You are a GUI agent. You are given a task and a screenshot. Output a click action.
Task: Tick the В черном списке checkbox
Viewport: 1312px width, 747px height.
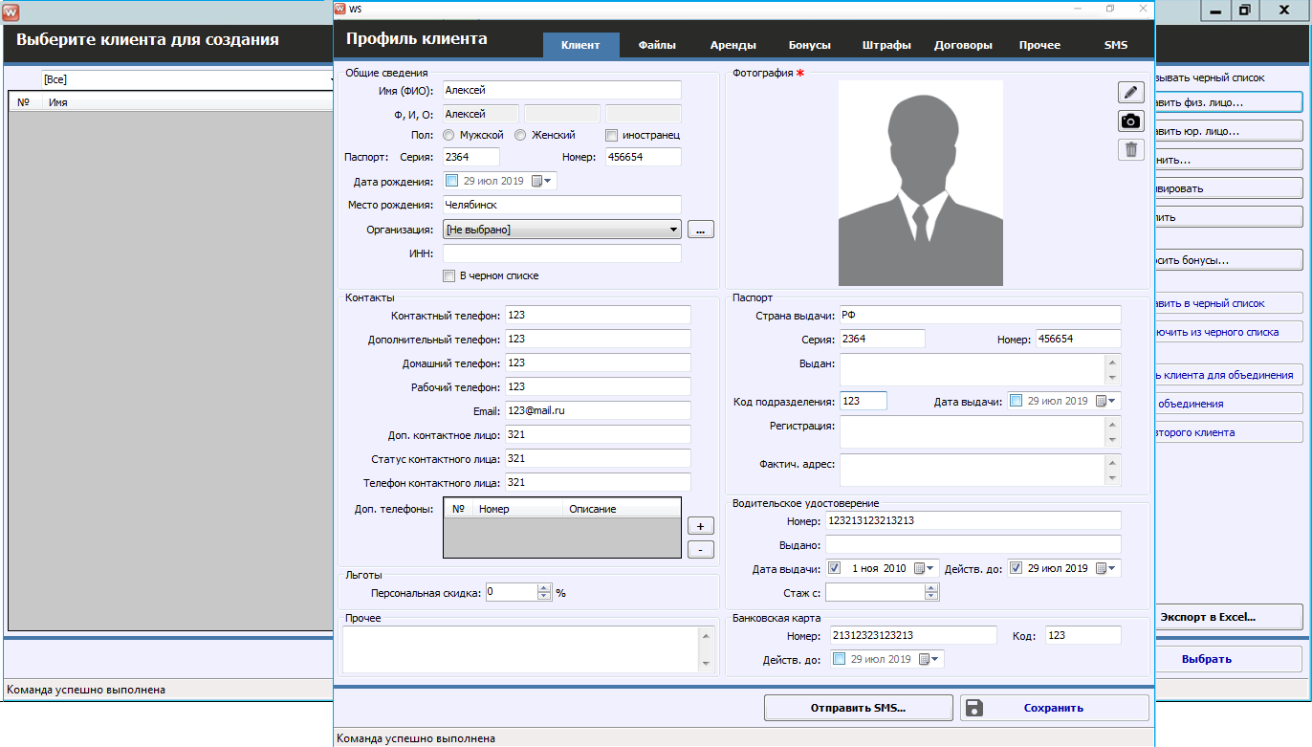[x=448, y=276]
